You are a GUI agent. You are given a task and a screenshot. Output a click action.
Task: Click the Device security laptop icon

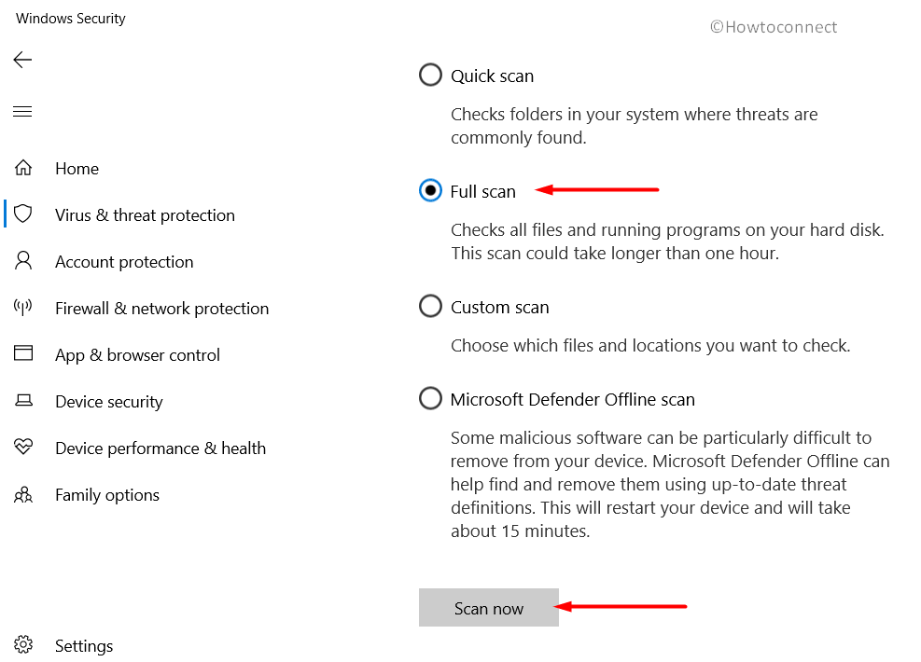[x=23, y=400]
